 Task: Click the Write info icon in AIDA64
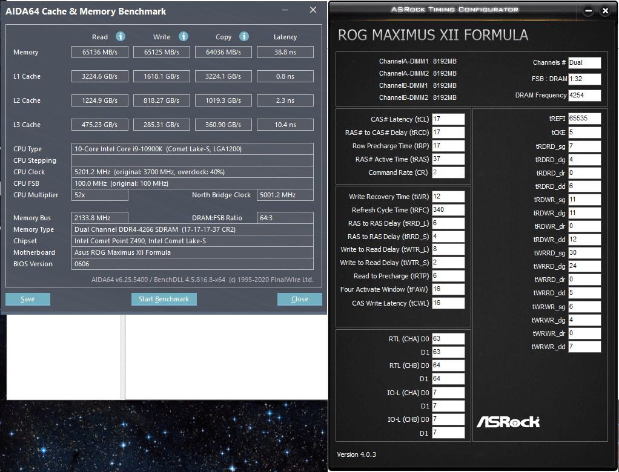pos(183,37)
